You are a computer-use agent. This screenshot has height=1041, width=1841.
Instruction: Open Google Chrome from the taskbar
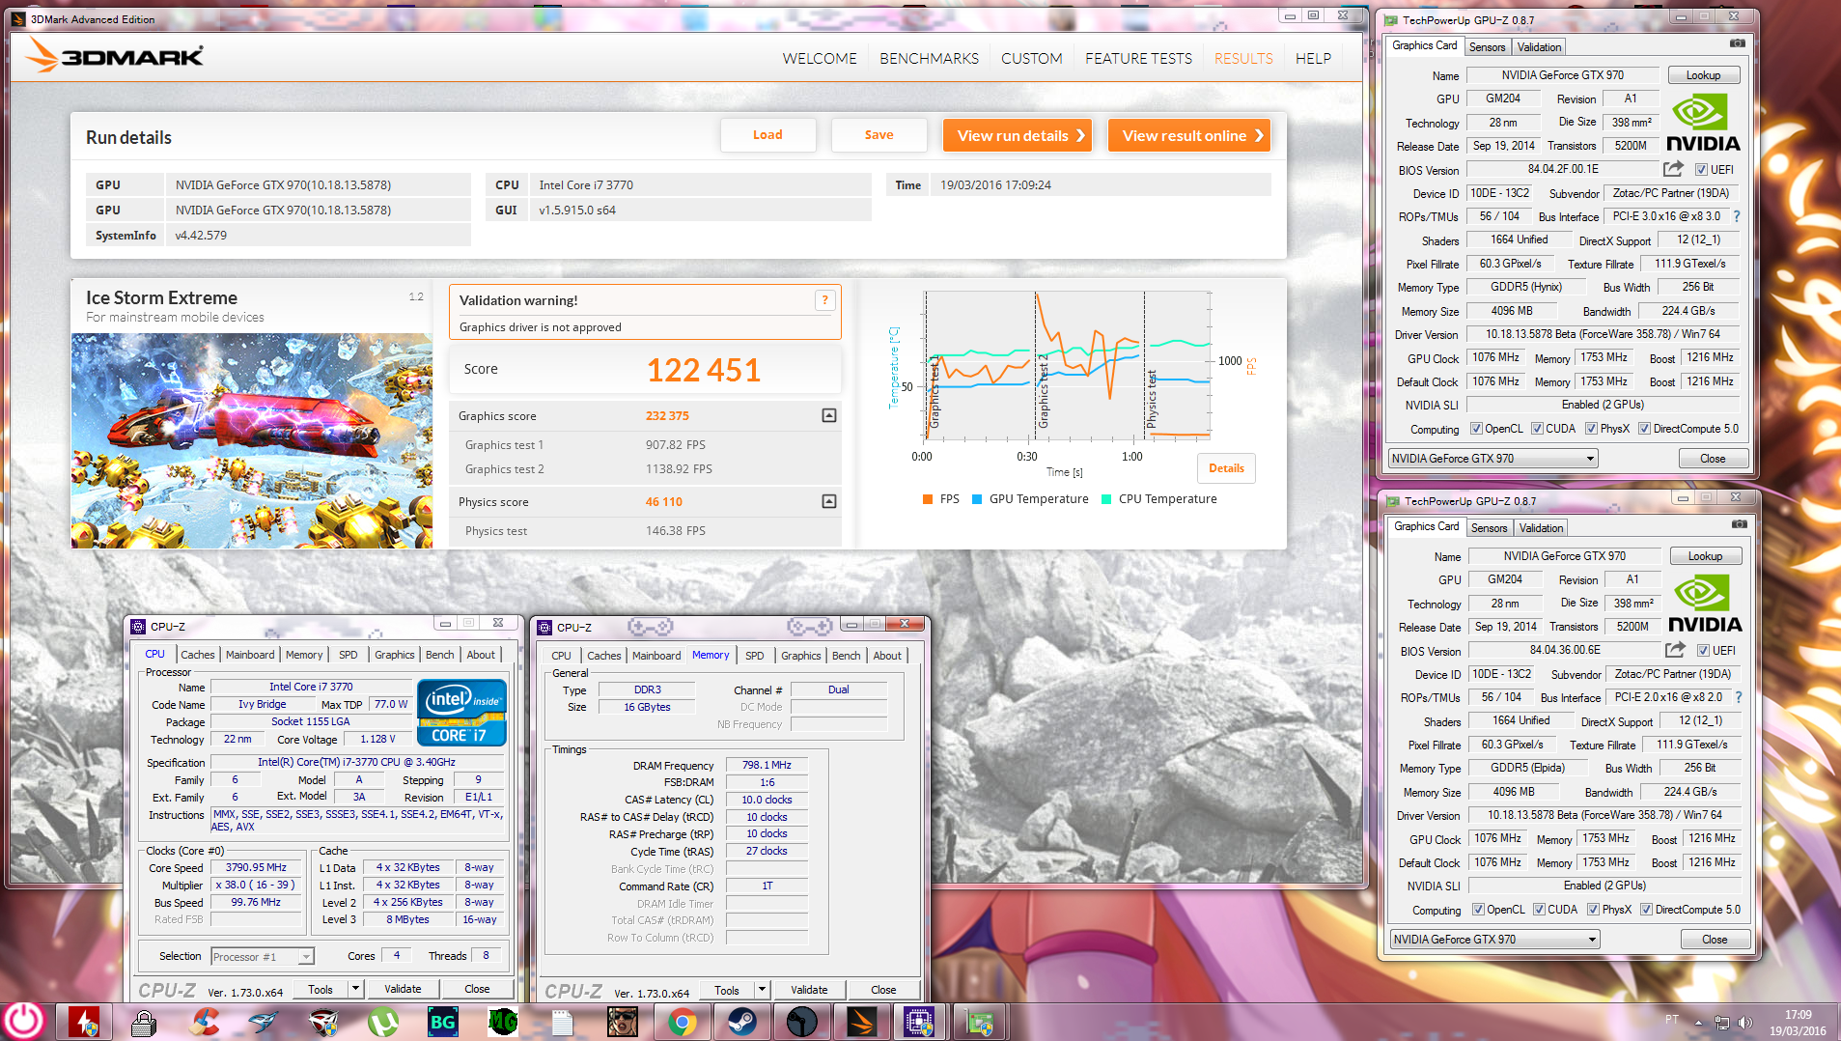[x=683, y=1021]
